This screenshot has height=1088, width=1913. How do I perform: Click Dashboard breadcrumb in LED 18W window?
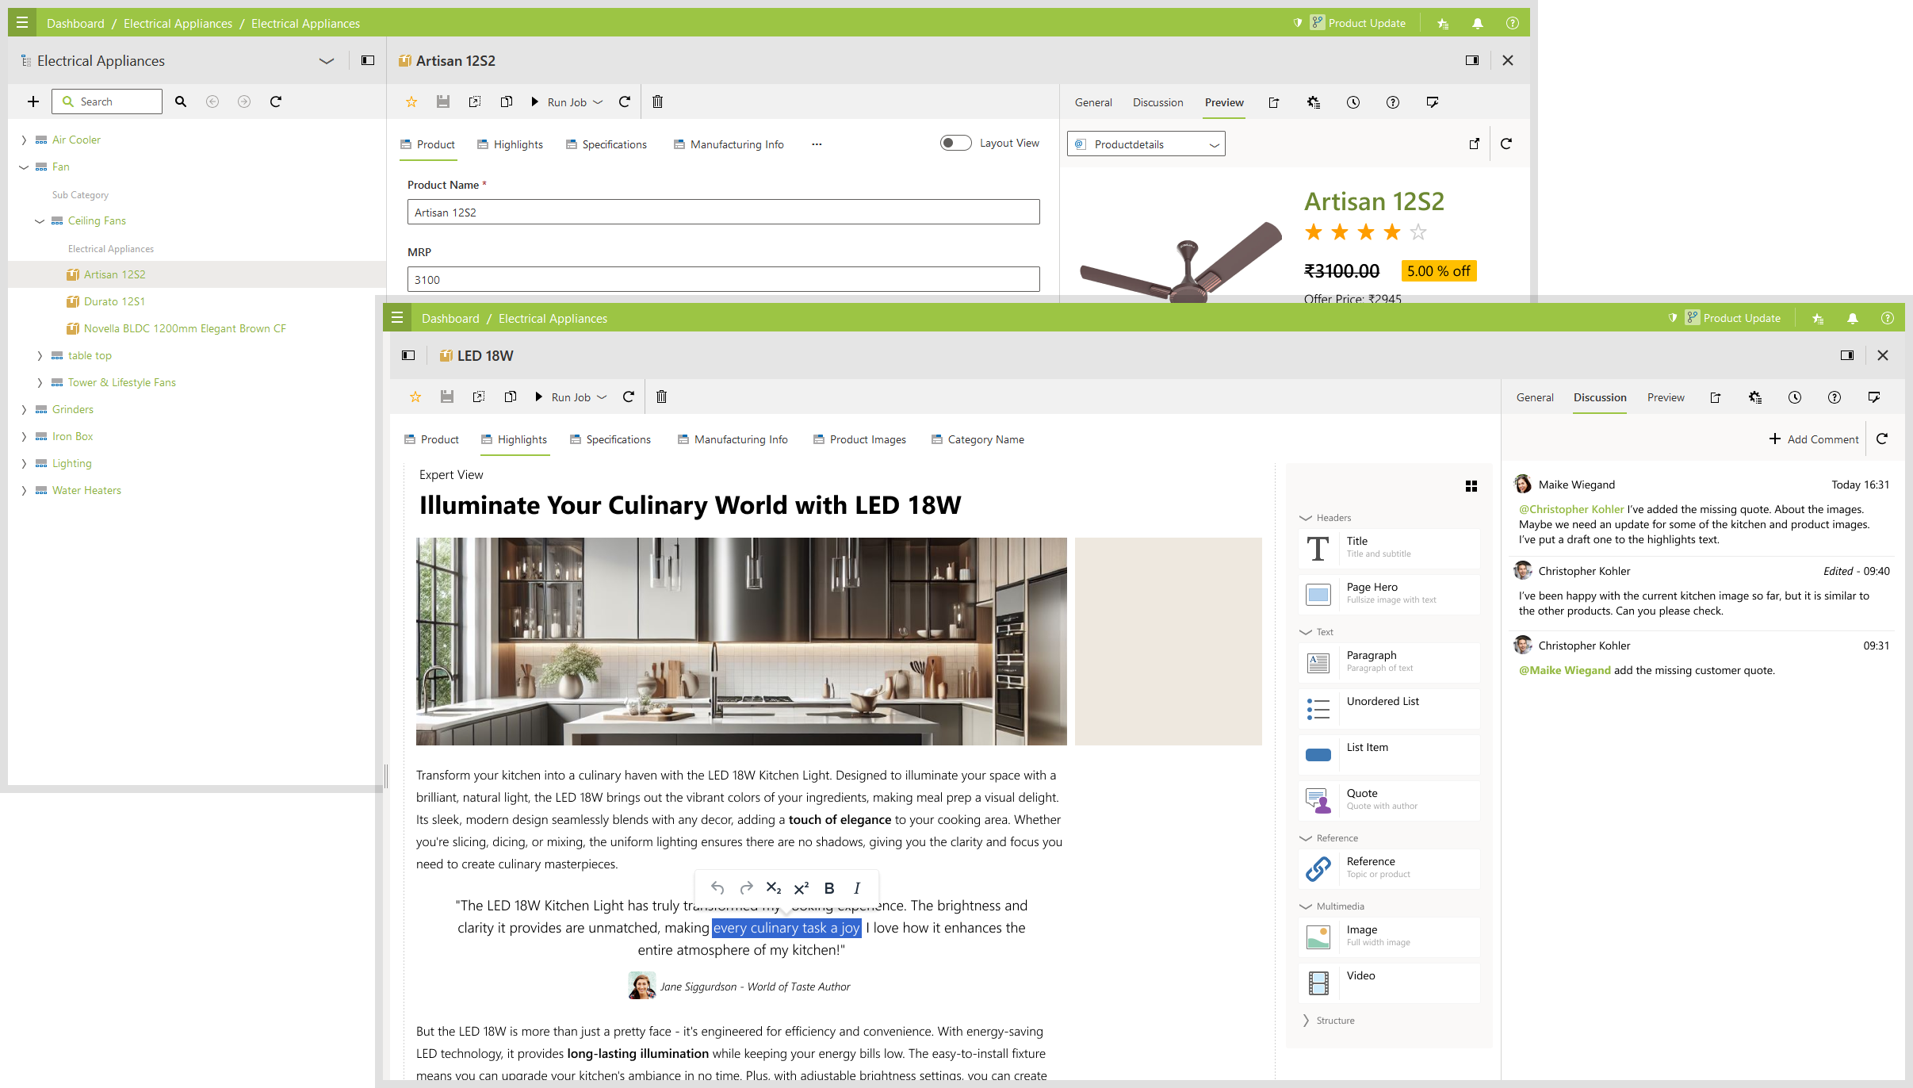tap(450, 318)
